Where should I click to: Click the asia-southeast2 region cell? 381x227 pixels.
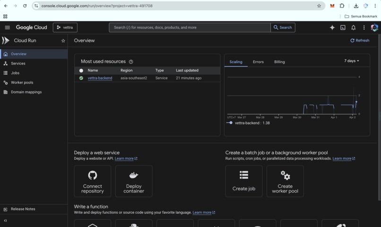(134, 78)
